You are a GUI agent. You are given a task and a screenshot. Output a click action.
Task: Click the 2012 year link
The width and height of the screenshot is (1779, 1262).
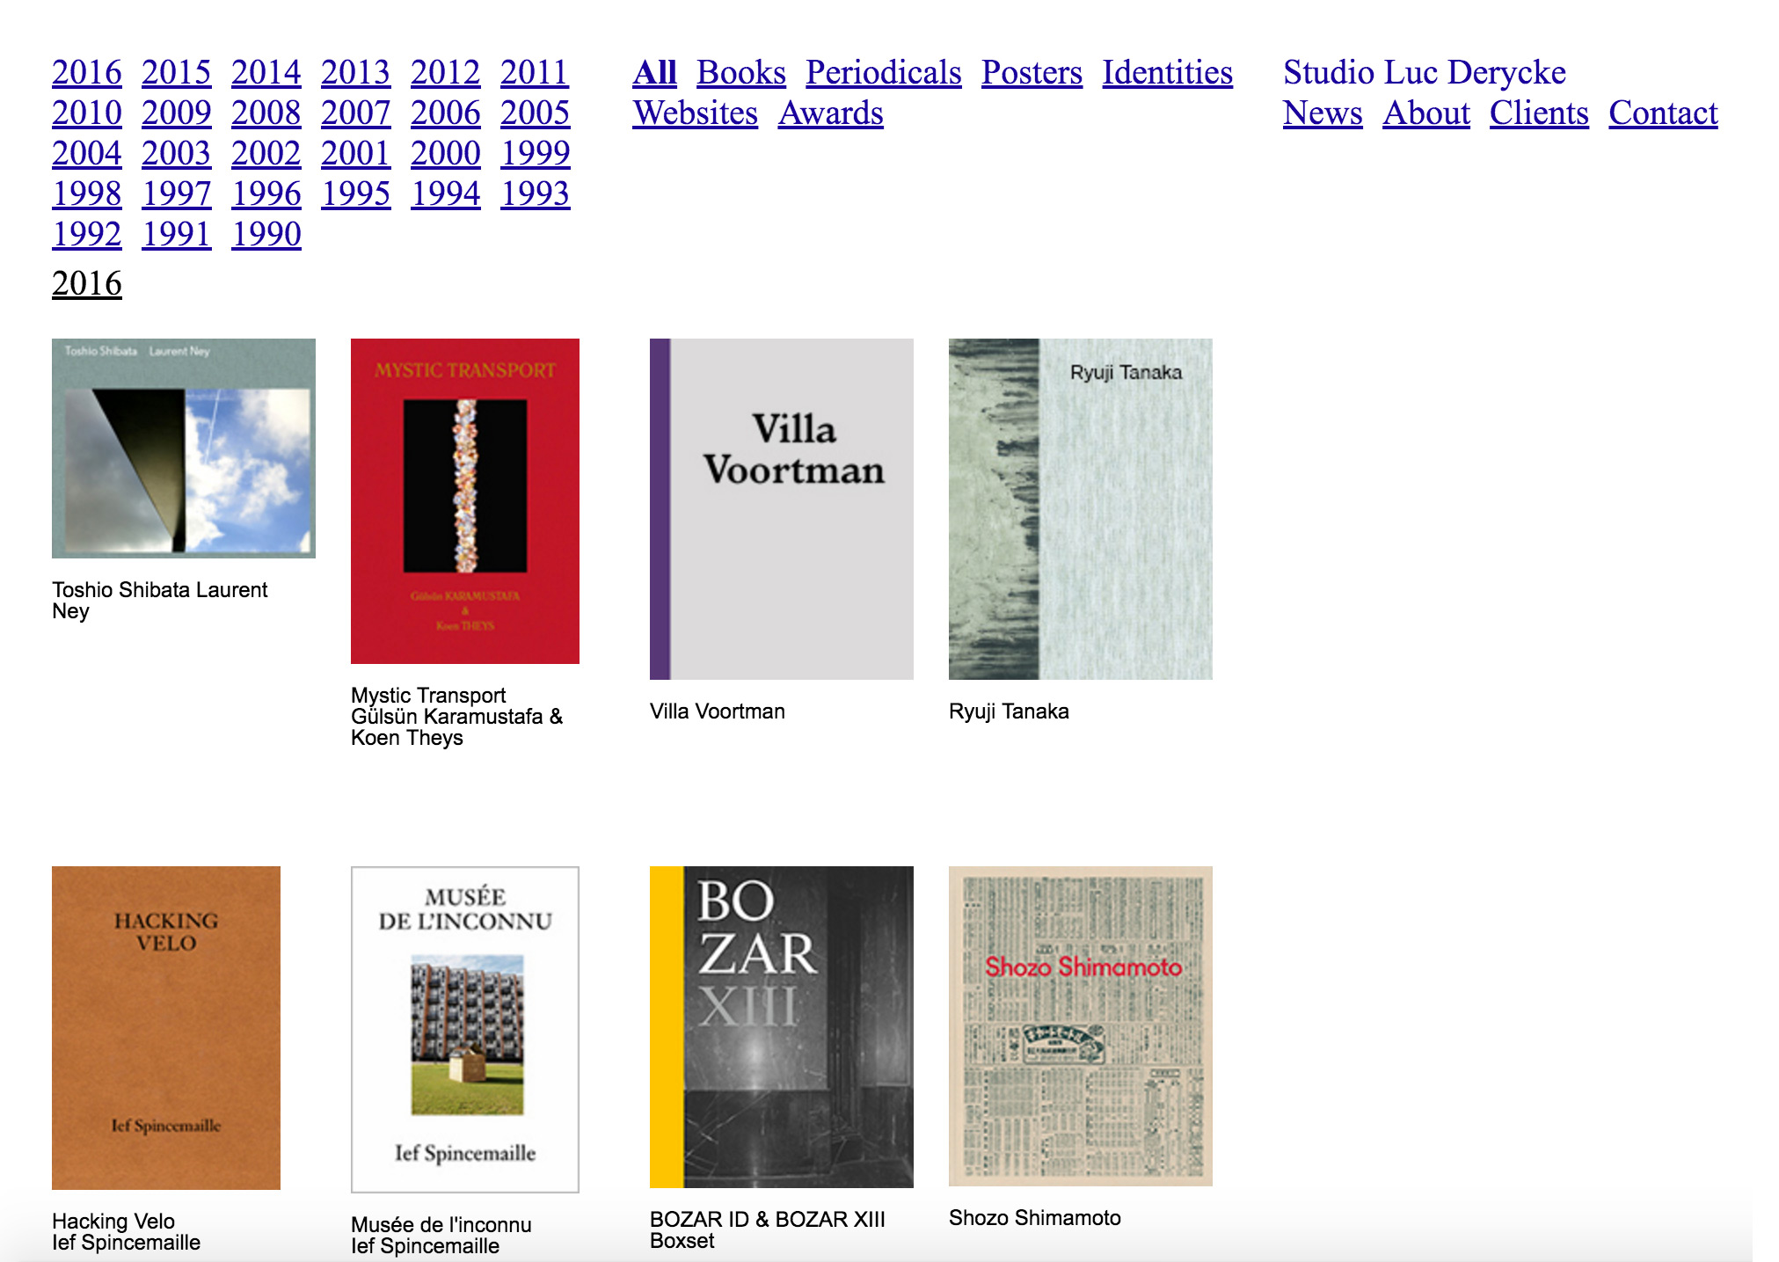[446, 72]
